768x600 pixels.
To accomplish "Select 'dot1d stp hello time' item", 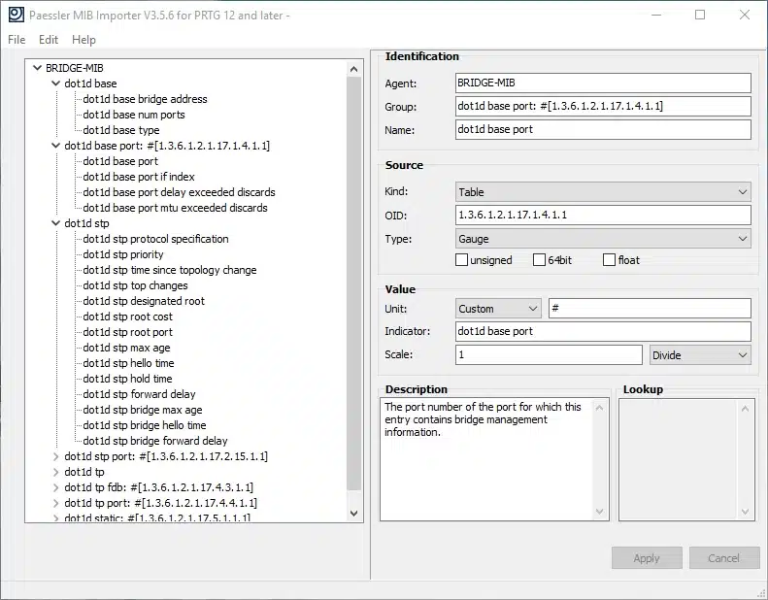I will point(128,363).
